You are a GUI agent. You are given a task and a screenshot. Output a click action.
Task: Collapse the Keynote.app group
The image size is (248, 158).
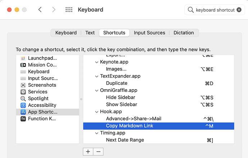(x=96, y=62)
